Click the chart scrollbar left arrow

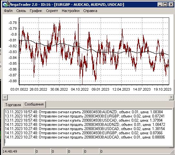click(x=5, y=97)
